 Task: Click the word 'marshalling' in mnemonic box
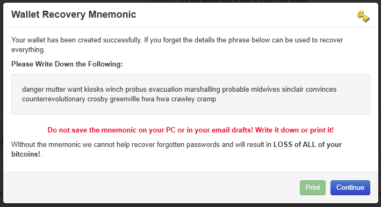[202, 90]
